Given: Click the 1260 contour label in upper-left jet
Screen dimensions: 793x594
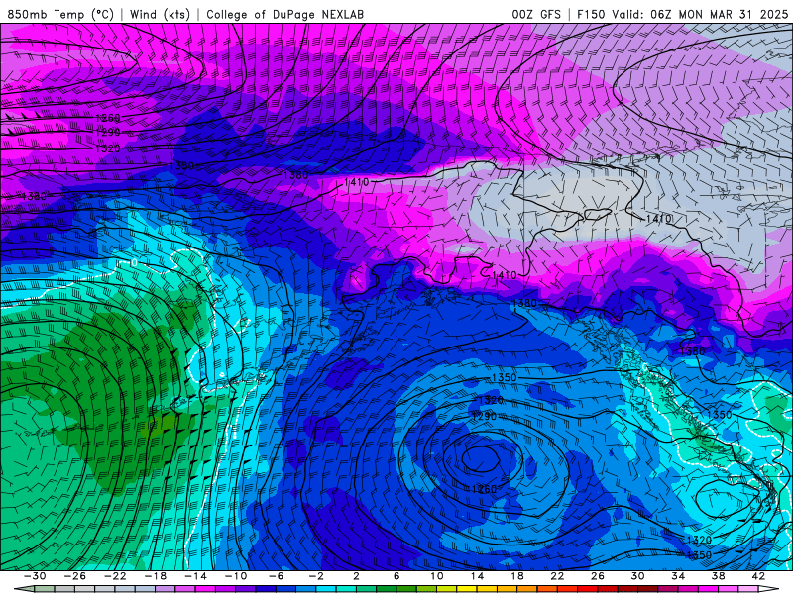Looking at the screenshot, I should click(x=108, y=118).
